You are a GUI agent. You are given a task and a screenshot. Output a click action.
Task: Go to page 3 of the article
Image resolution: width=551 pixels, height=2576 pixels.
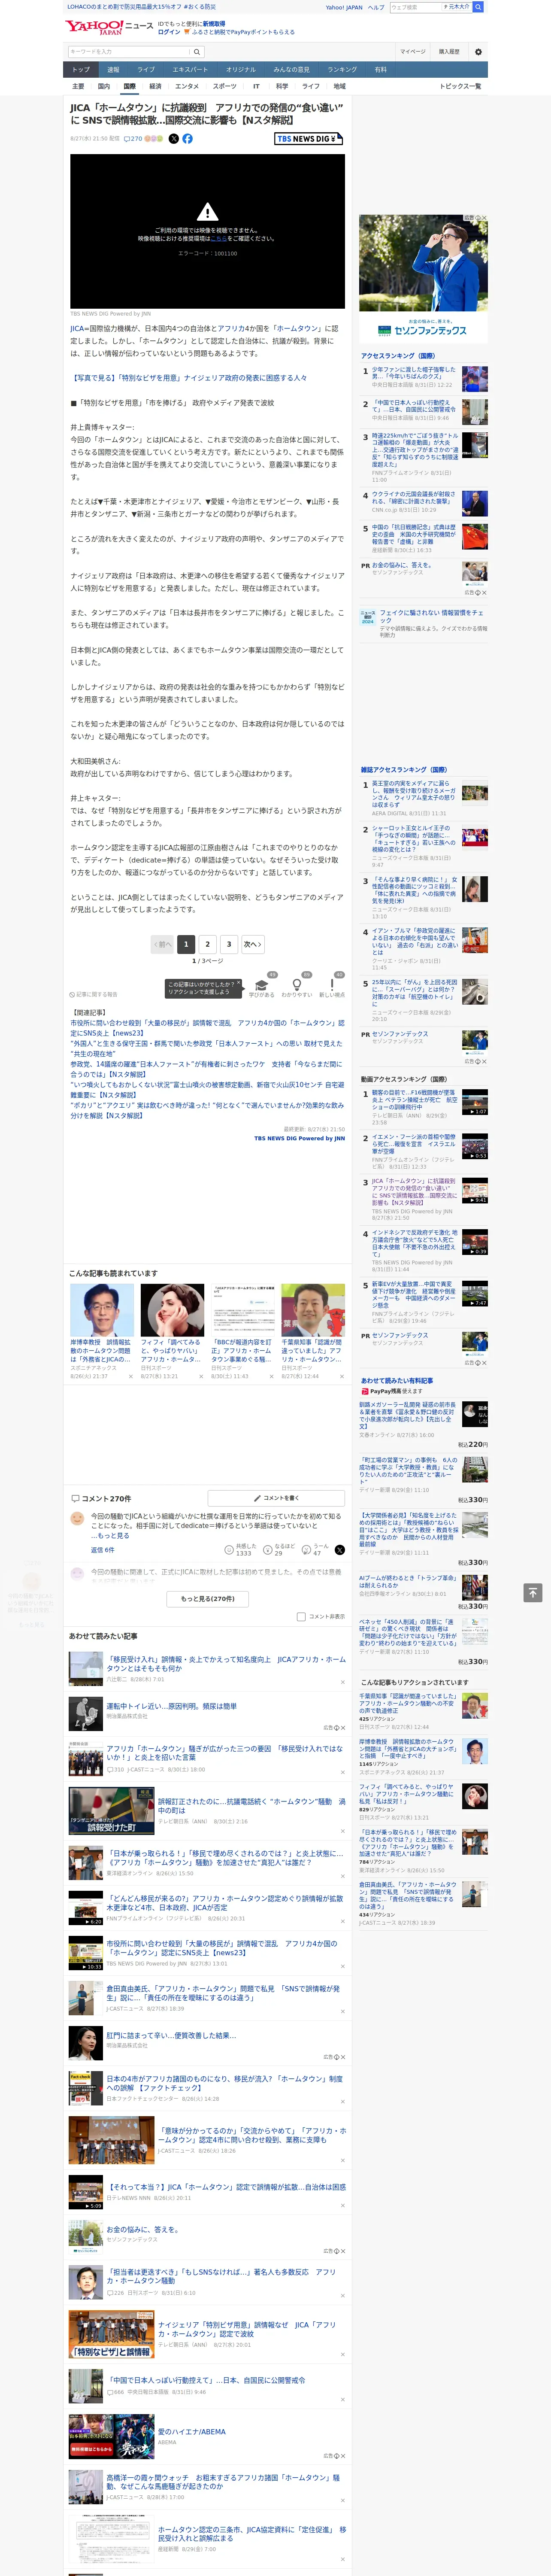229,944
